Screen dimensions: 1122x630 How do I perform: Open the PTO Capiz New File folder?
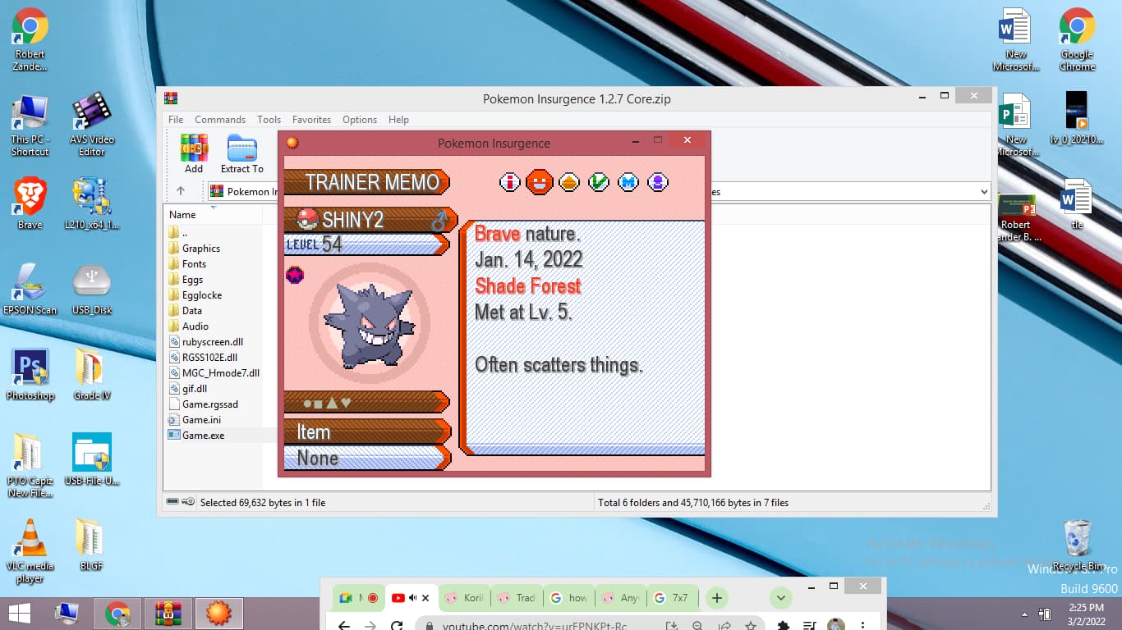[30, 465]
